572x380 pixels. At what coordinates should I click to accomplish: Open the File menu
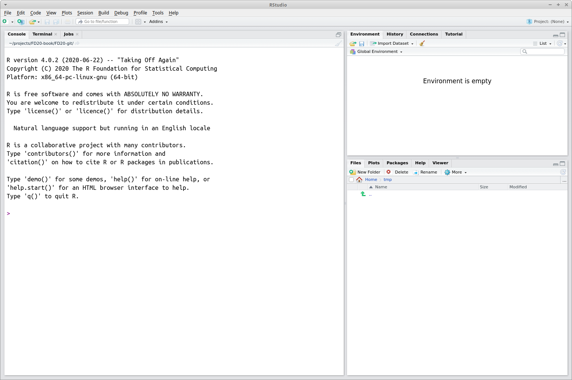point(8,13)
